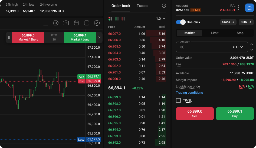256x148 pixels.
Task: Check the TP/SL checkbox
Action: (x=178, y=100)
